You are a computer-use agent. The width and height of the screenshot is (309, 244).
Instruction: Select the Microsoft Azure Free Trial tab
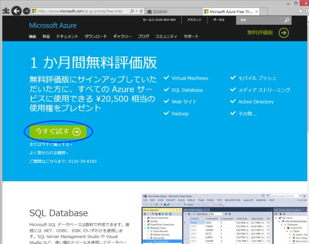pos(231,11)
